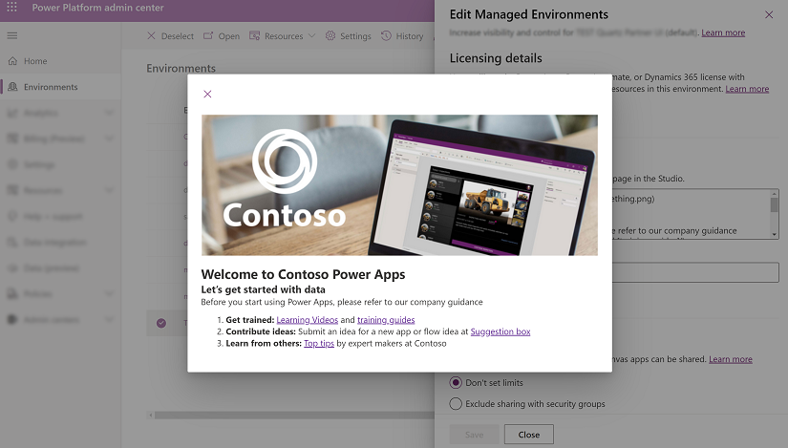This screenshot has height=448, width=788.
Task: Toggle the hamburger navigation menu
Action: (12, 35)
